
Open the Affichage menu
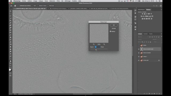(68, 1)
